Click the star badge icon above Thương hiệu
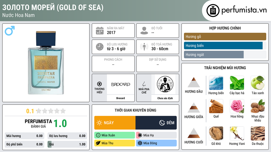This screenshot has height=152, width=271. pos(100,84)
